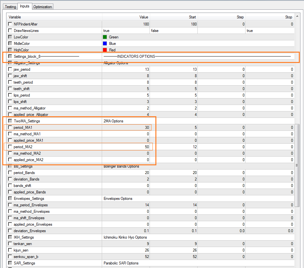
Task: Click the kijun_sen value 26
Action: point(147,250)
